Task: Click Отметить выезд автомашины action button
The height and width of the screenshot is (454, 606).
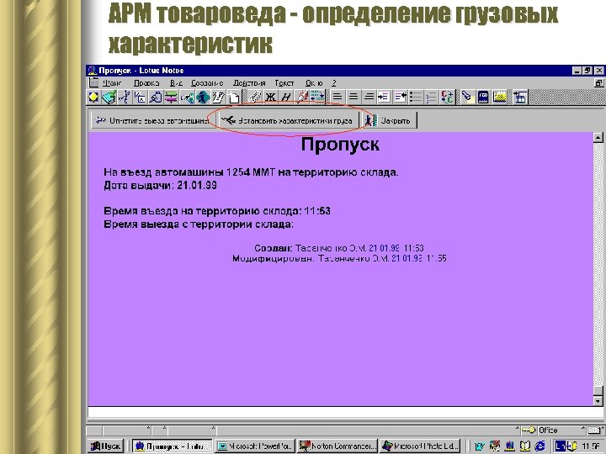Action: pos(151,120)
